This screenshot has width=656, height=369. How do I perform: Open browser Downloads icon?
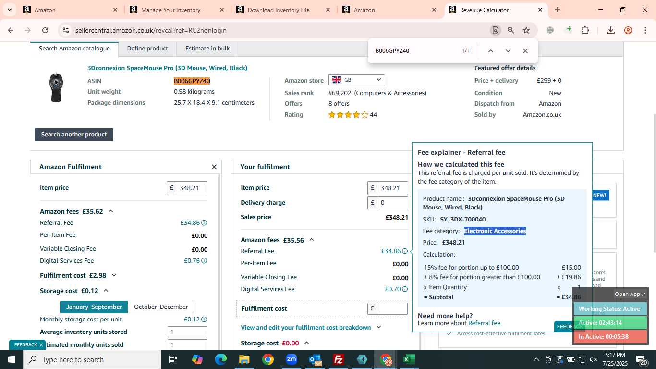coord(611,30)
